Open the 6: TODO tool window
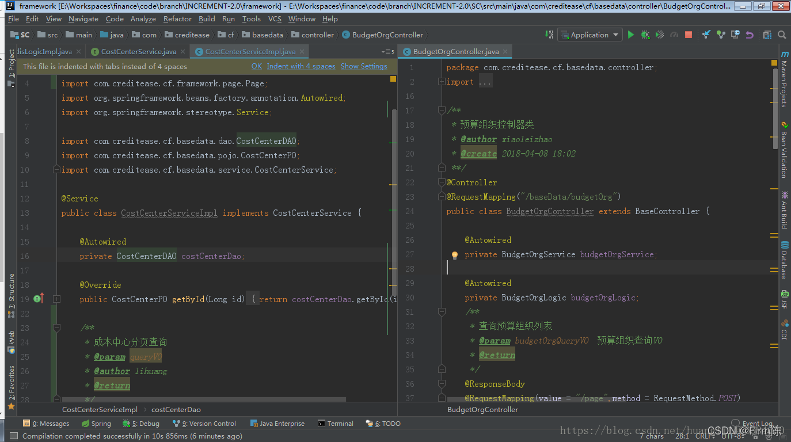The image size is (791, 442). point(383,424)
